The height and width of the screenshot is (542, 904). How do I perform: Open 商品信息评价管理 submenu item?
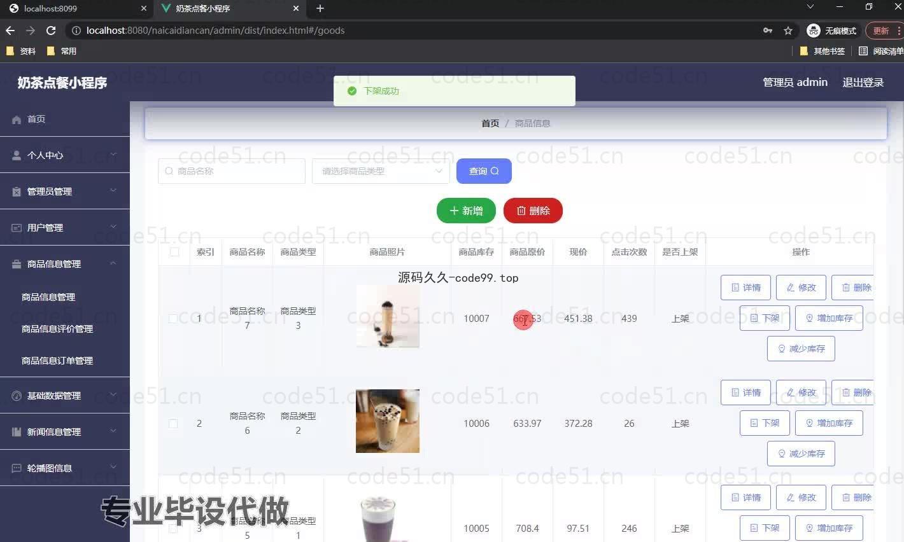(x=57, y=329)
